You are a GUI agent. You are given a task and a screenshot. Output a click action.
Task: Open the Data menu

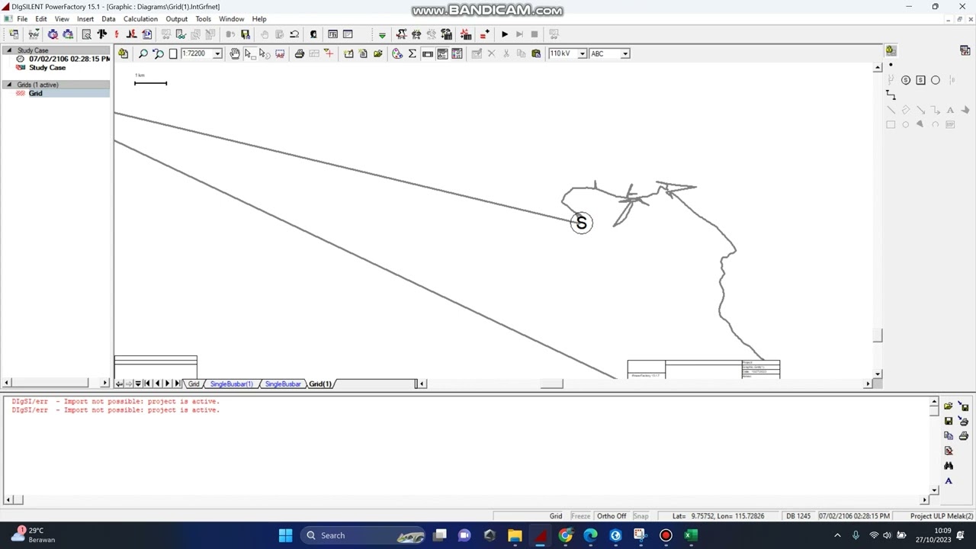pyautogui.click(x=108, y=19)
